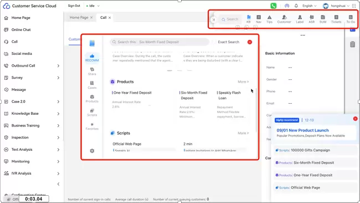The height and width of the screenshot is (203, 360).
Task: Switch to the Home Page tab
Action: pos(79,18)
